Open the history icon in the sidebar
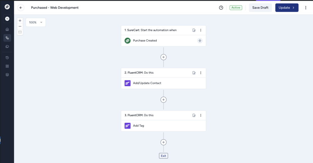The width and height of the screenshot is (313, 163). coord(7,58)
